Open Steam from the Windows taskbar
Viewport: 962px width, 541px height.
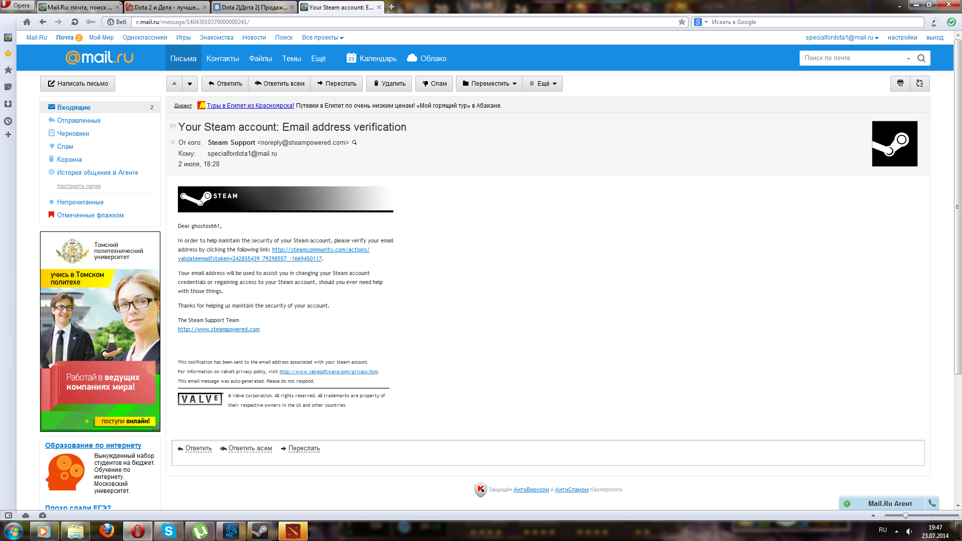pos(260,531)
